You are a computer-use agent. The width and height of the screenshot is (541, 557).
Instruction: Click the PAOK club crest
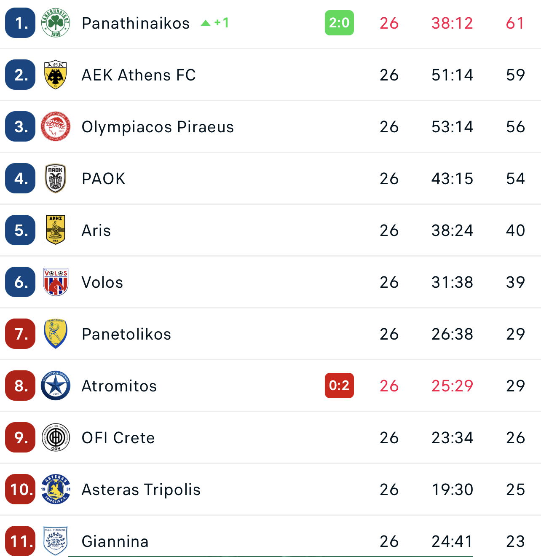pos(56,178)
